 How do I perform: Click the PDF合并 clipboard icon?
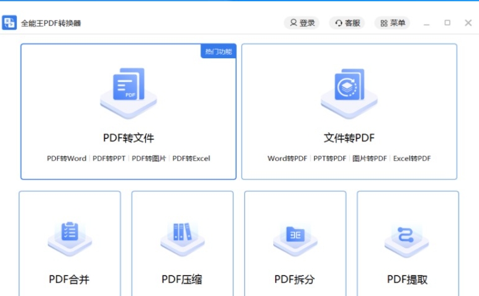click(70, 238)
